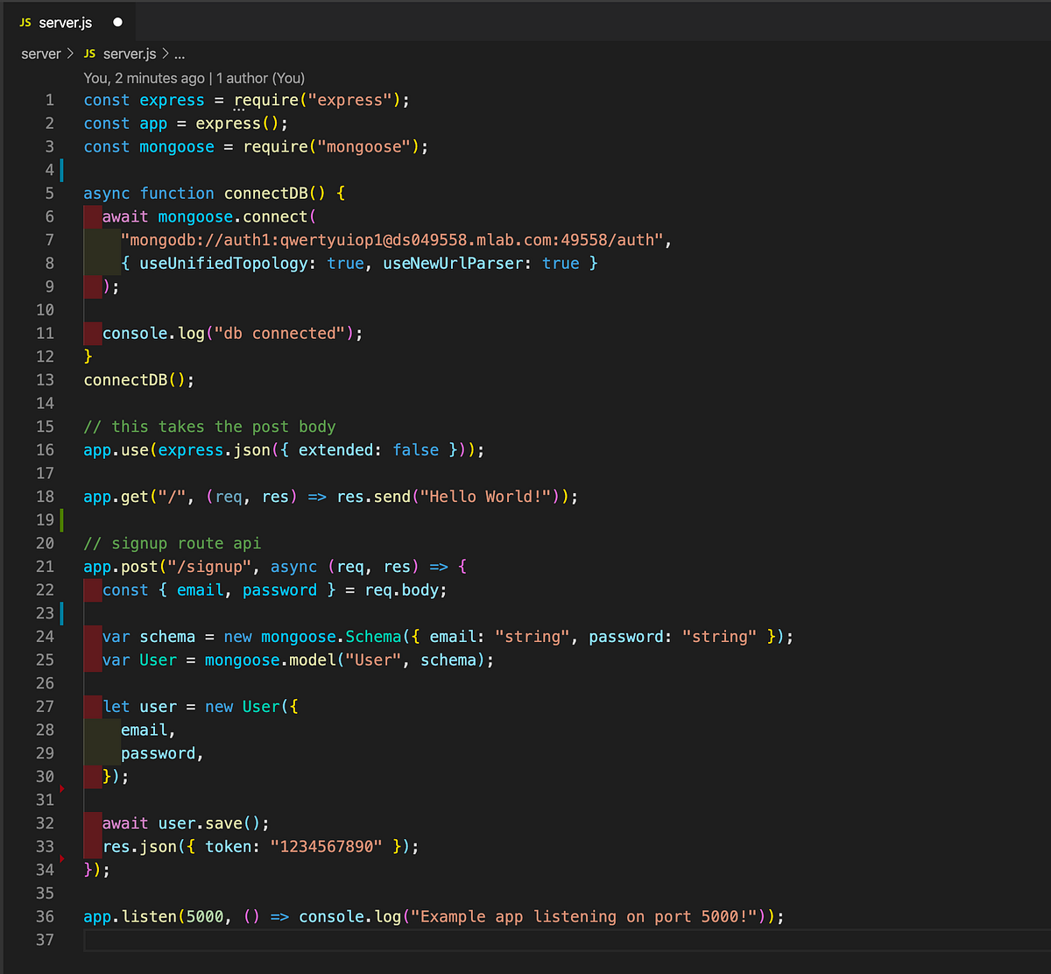Click the git modification mark beside line 22
Image resolution: width=1051 pixels, height=974 pixels.
point(93,589)
